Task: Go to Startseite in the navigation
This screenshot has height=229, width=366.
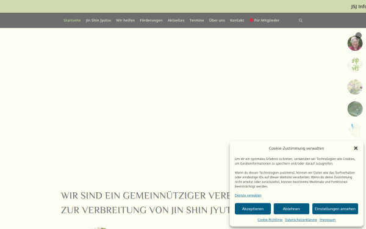Action: click(72, 20)
